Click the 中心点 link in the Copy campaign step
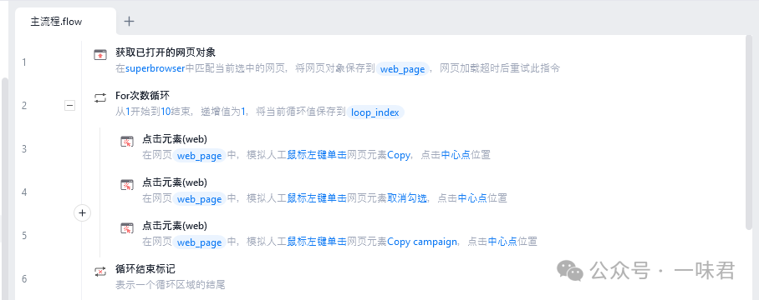Viewport: 759px width, 300px height. coord(502,242)
